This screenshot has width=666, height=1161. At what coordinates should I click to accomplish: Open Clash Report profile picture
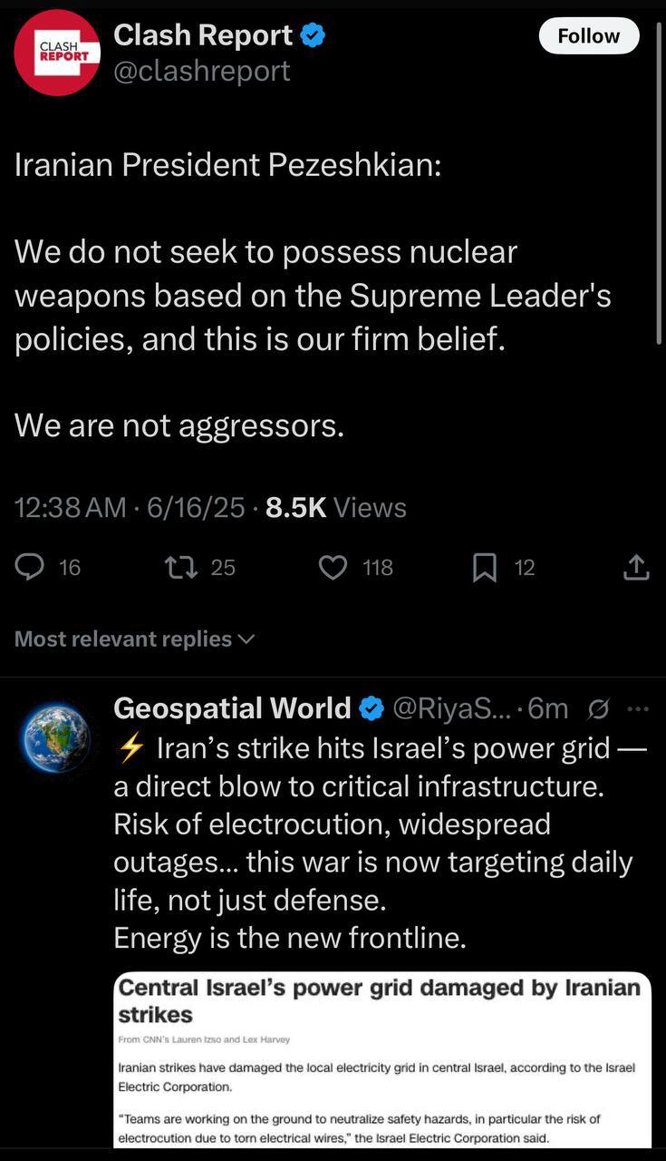coord(56,52)
